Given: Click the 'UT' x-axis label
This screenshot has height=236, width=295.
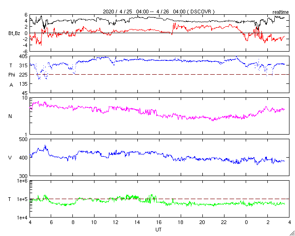Looking at the screenshot, I should pyautogui.click(x=159, y=230).
